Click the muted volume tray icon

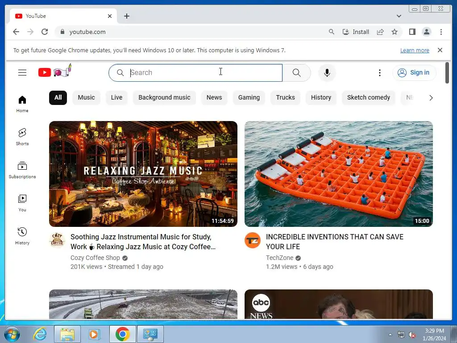coord(411,335)
